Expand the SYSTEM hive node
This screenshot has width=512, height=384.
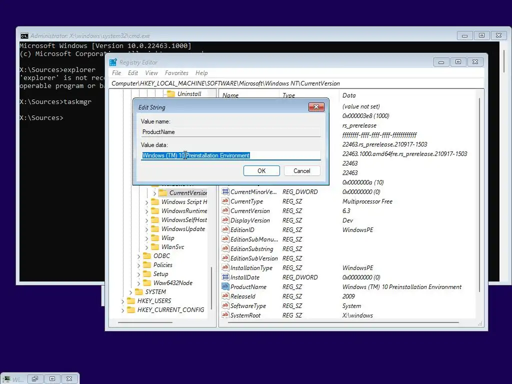pos(130,292)
